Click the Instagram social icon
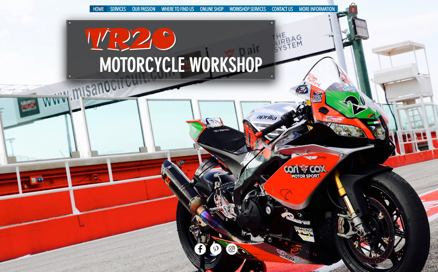 click(232, 249)
